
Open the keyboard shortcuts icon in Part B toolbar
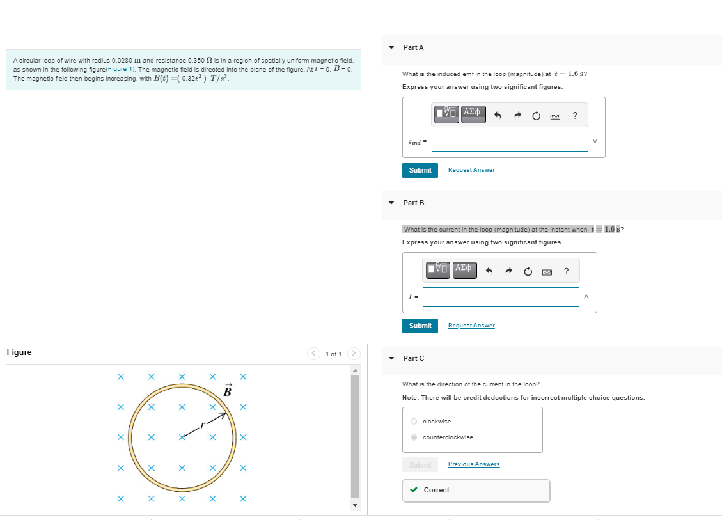547,271
